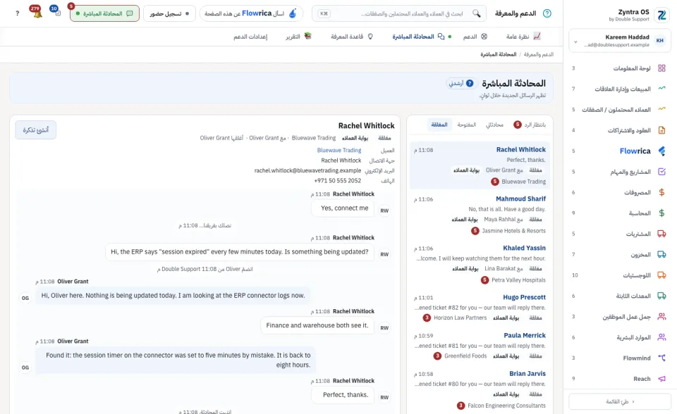Open the قاعدة المعرفة tab

[x=353, y=37]
